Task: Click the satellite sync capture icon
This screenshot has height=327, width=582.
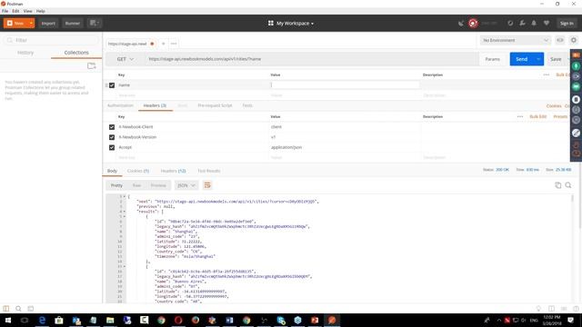Action: pyautogui.click(x=461, y=23)
